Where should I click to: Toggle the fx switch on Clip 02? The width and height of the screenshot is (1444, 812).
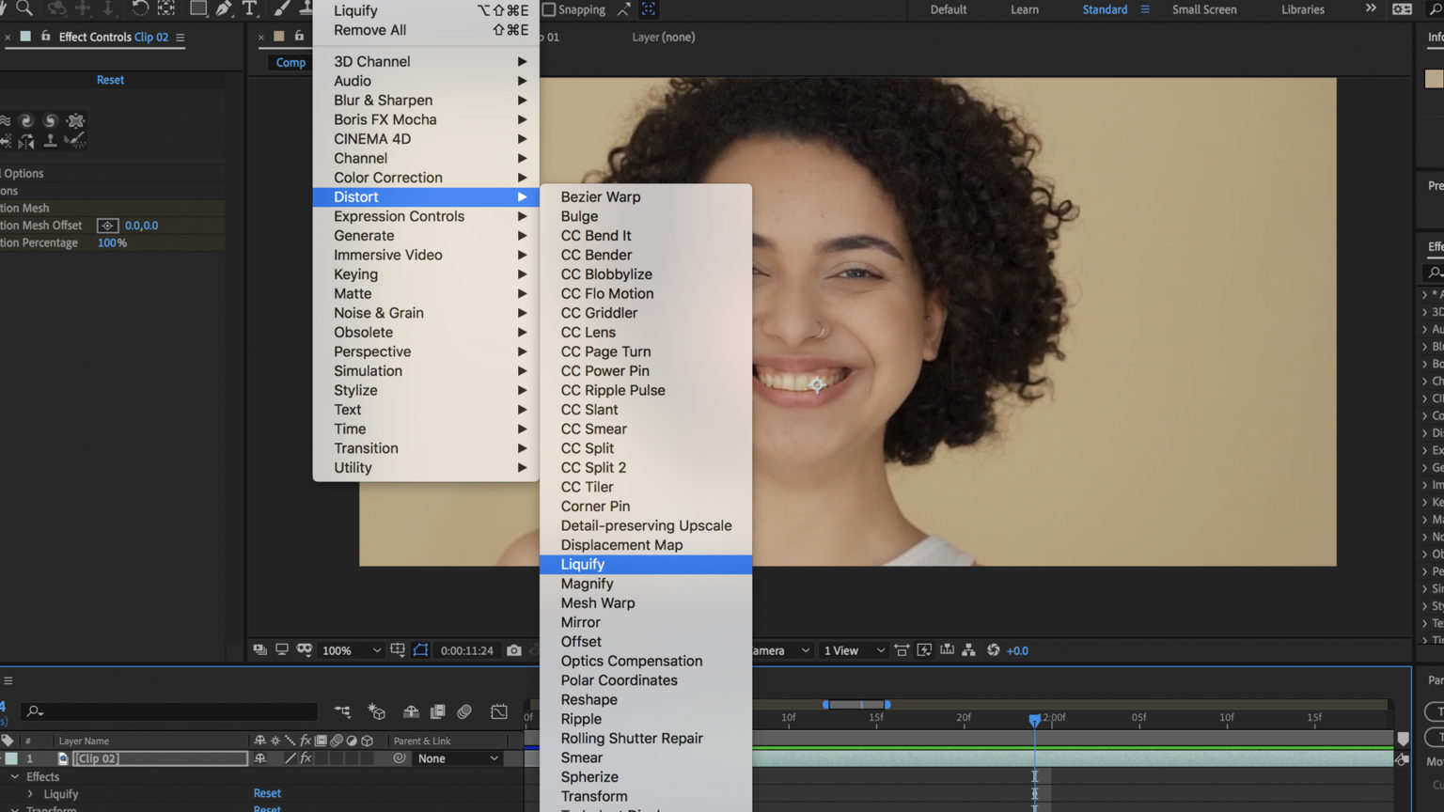[x=305, y=758]
